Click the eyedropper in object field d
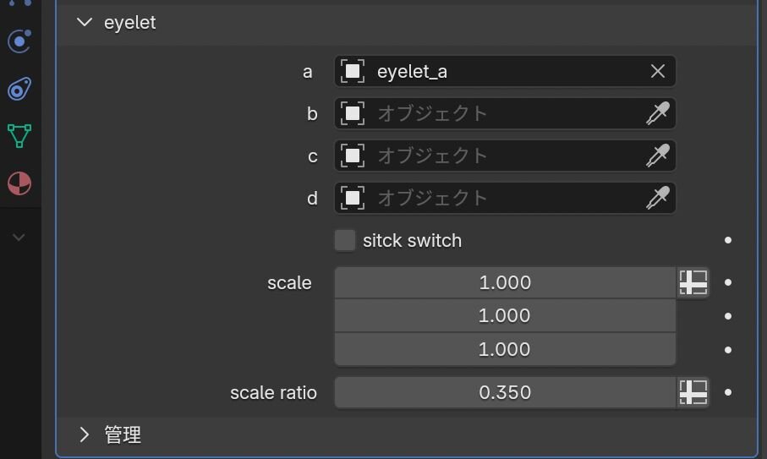767x459 pixels. pos(658,198)
